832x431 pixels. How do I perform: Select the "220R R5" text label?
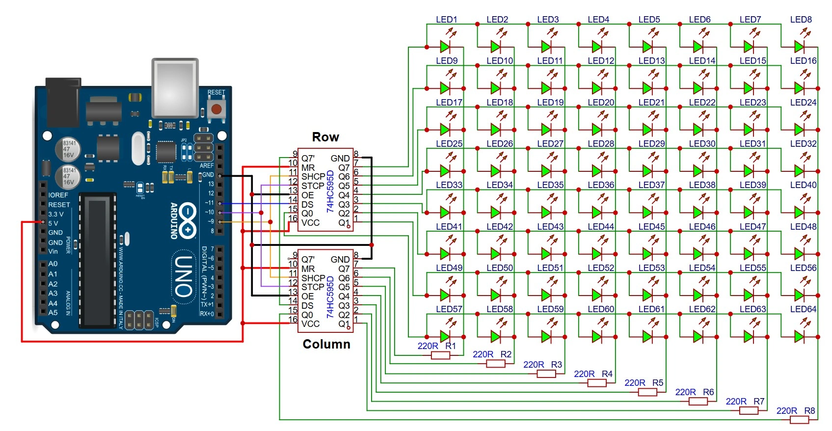pos(644,383)
